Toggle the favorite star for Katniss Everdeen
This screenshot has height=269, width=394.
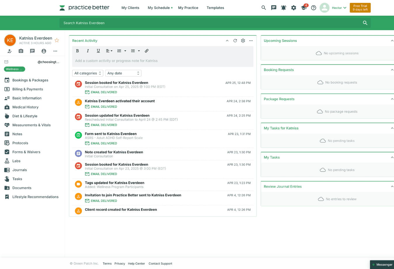(57, 40)
